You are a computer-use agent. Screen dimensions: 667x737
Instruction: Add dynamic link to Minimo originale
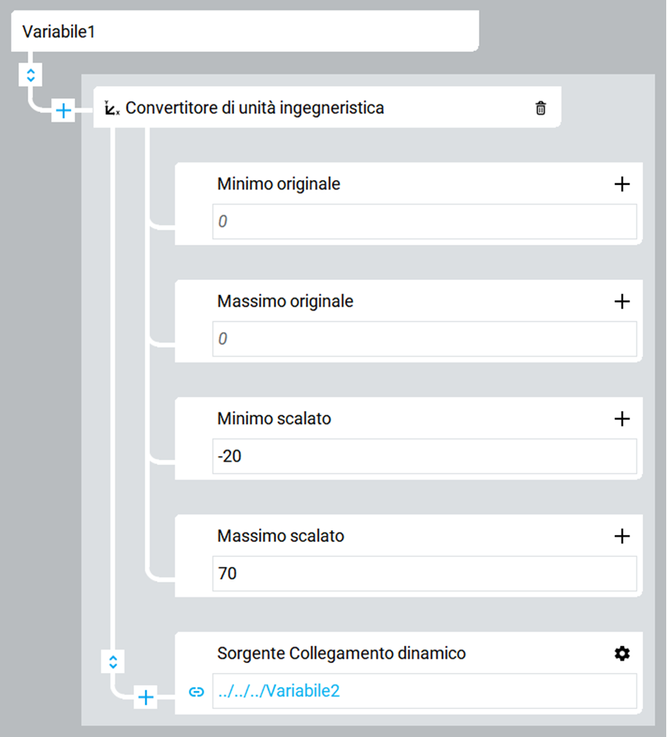(622, 184)
